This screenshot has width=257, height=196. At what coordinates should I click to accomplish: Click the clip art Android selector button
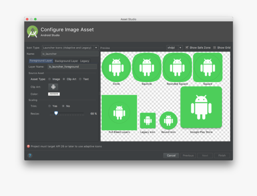pyautogui.click(x=53, y=87)
